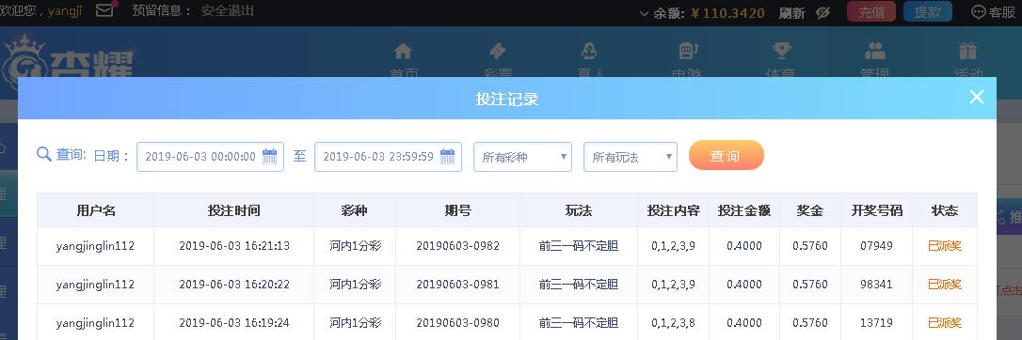Click 开奖号码 column header

point(877,210)
